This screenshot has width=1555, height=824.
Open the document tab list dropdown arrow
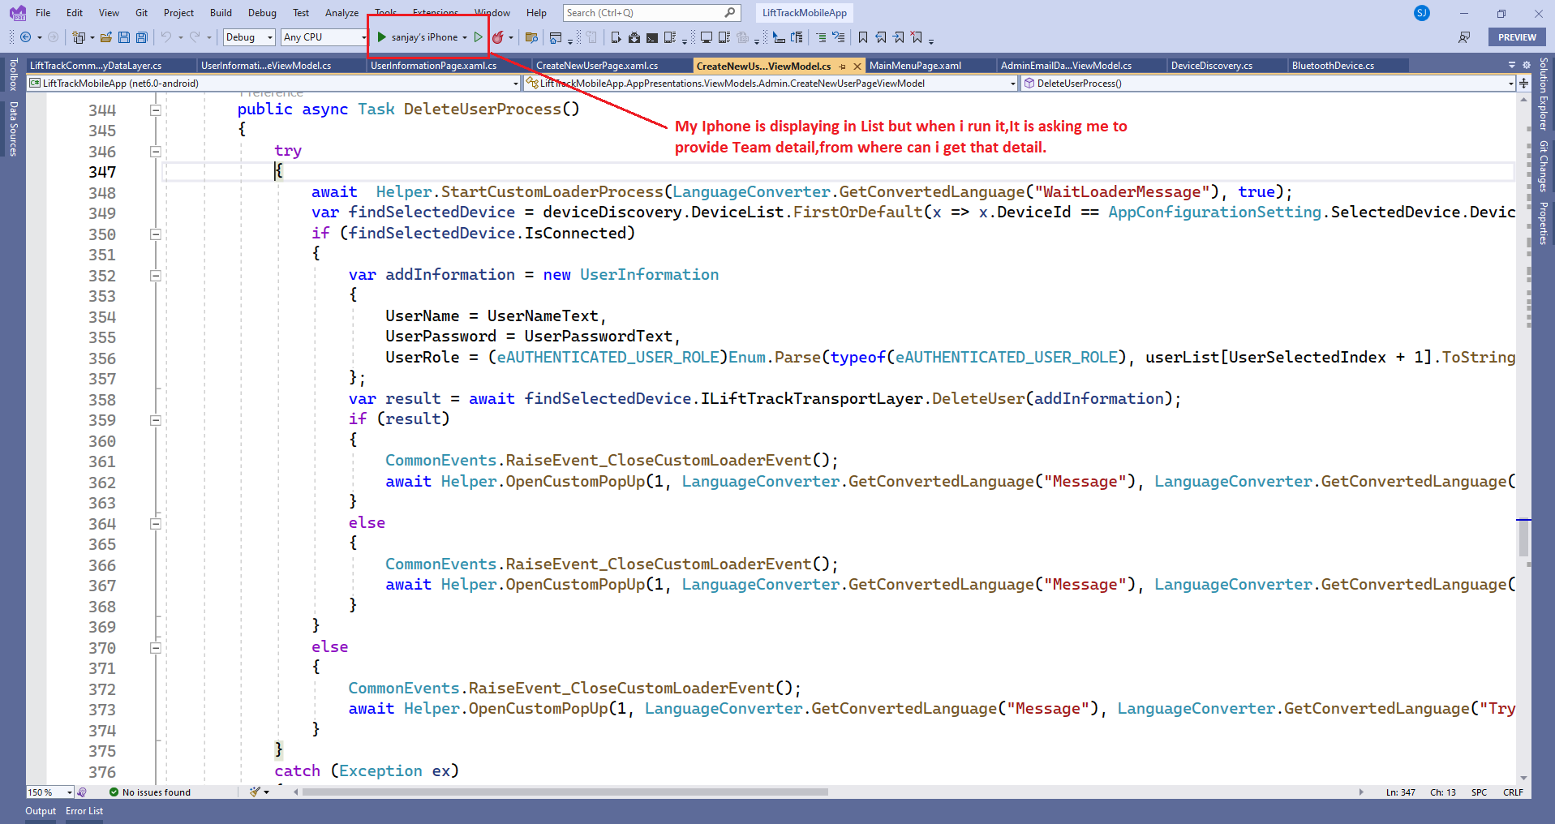click(x=1512, y=65)
